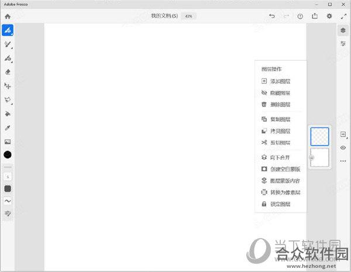
Task: Select the Transform move tool
Action: click(8, 86)
